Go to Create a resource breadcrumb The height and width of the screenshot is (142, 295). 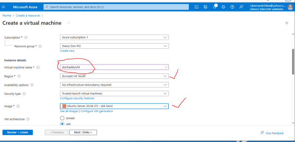click(x=28, y=15)
